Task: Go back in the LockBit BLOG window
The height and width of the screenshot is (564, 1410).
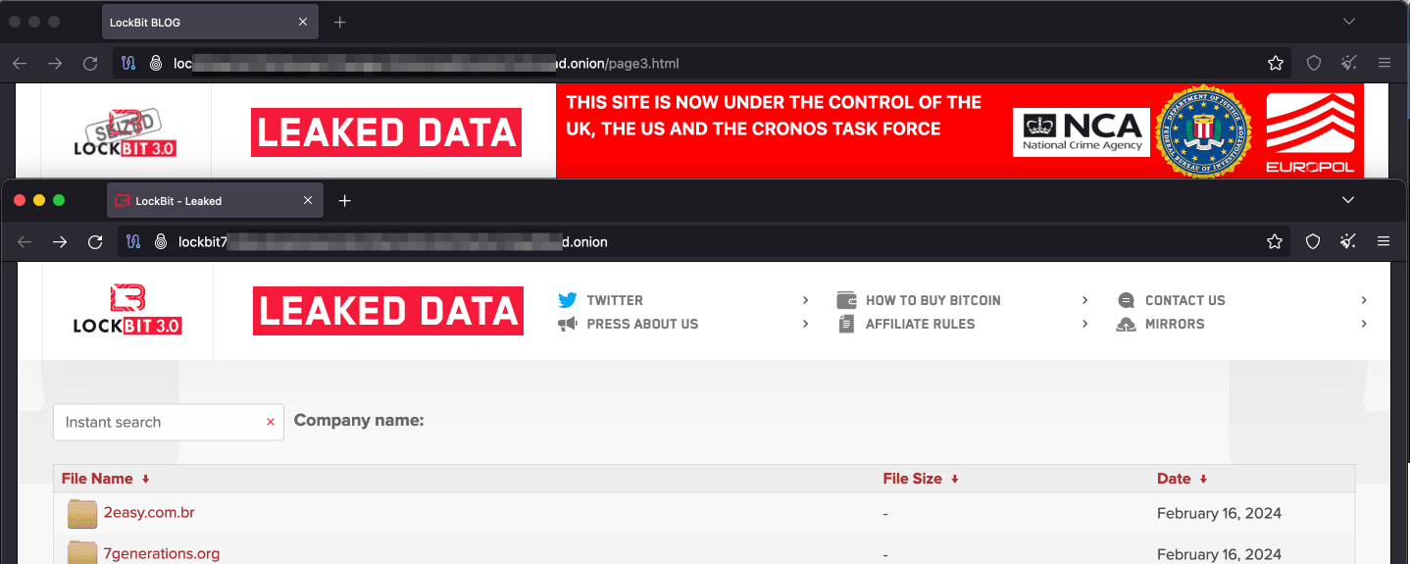Action: click(20, 64)
